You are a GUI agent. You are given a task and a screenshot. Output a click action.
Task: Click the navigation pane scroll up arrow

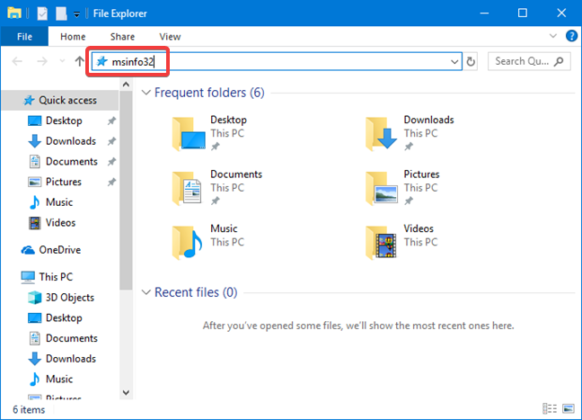point(127,85)
